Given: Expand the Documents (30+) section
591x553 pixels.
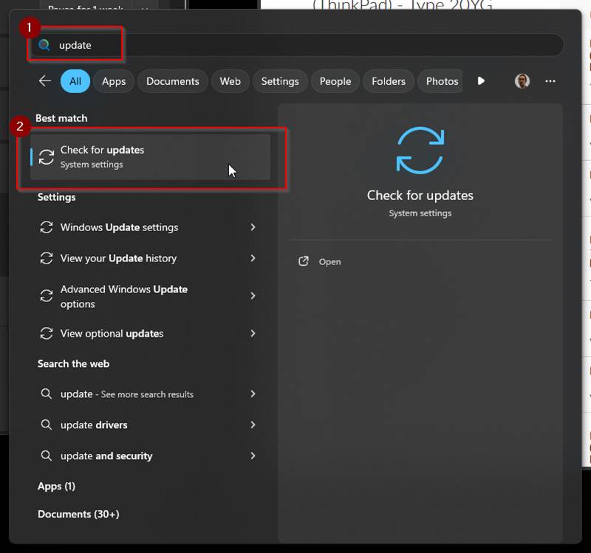Looking at the screenshot, I should click(x=78, y=514).
